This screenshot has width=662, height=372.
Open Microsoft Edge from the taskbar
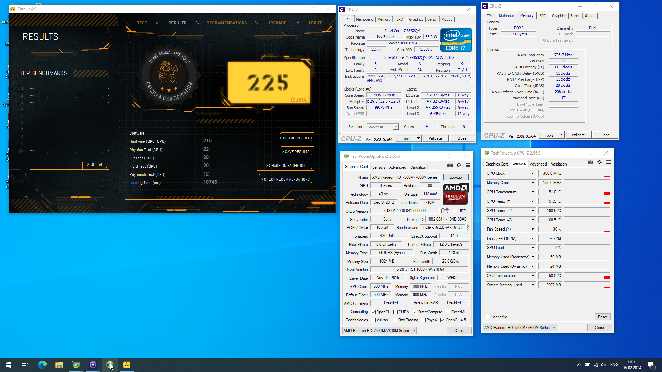pos(42,365)
